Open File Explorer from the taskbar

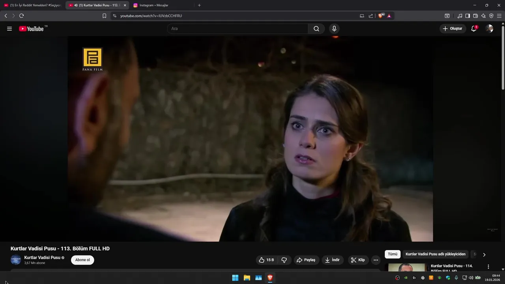click(x=247, y=278)
